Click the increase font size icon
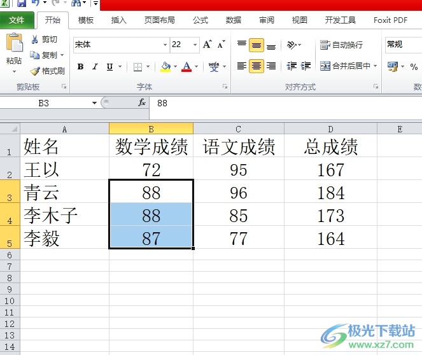422x355 pixels. pos(207,45)
